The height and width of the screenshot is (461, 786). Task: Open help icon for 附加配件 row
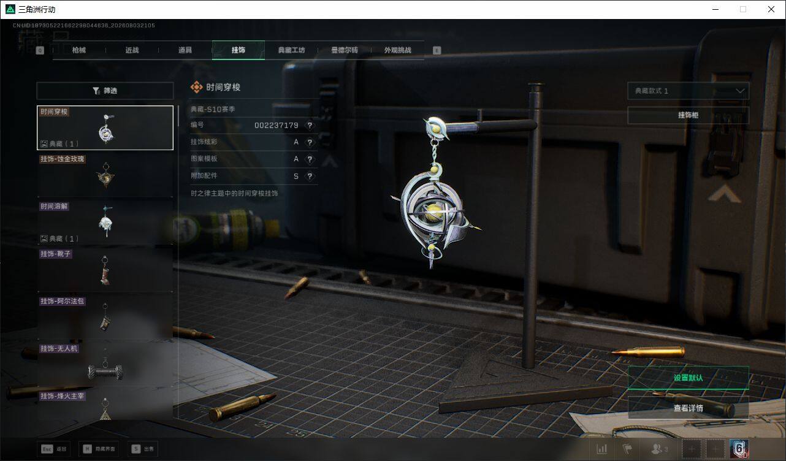tap(310, 177)
